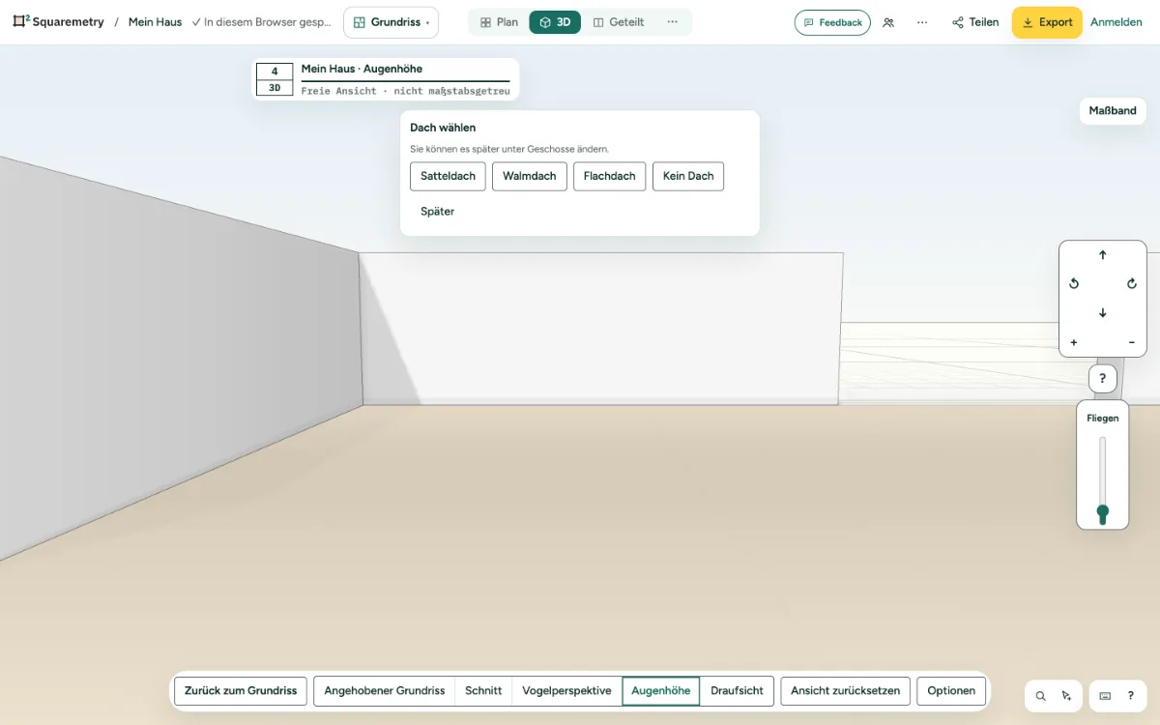This screenshot has height=725, width=1160.
Task: Switch to Geteilt split view
Action: (619, 22)
